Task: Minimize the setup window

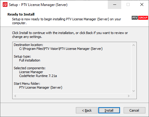Action: pyautogui.click(x=115, y=4)
